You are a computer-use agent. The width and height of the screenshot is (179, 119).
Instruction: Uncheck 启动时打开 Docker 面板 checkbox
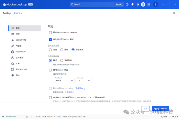point(50,39)
